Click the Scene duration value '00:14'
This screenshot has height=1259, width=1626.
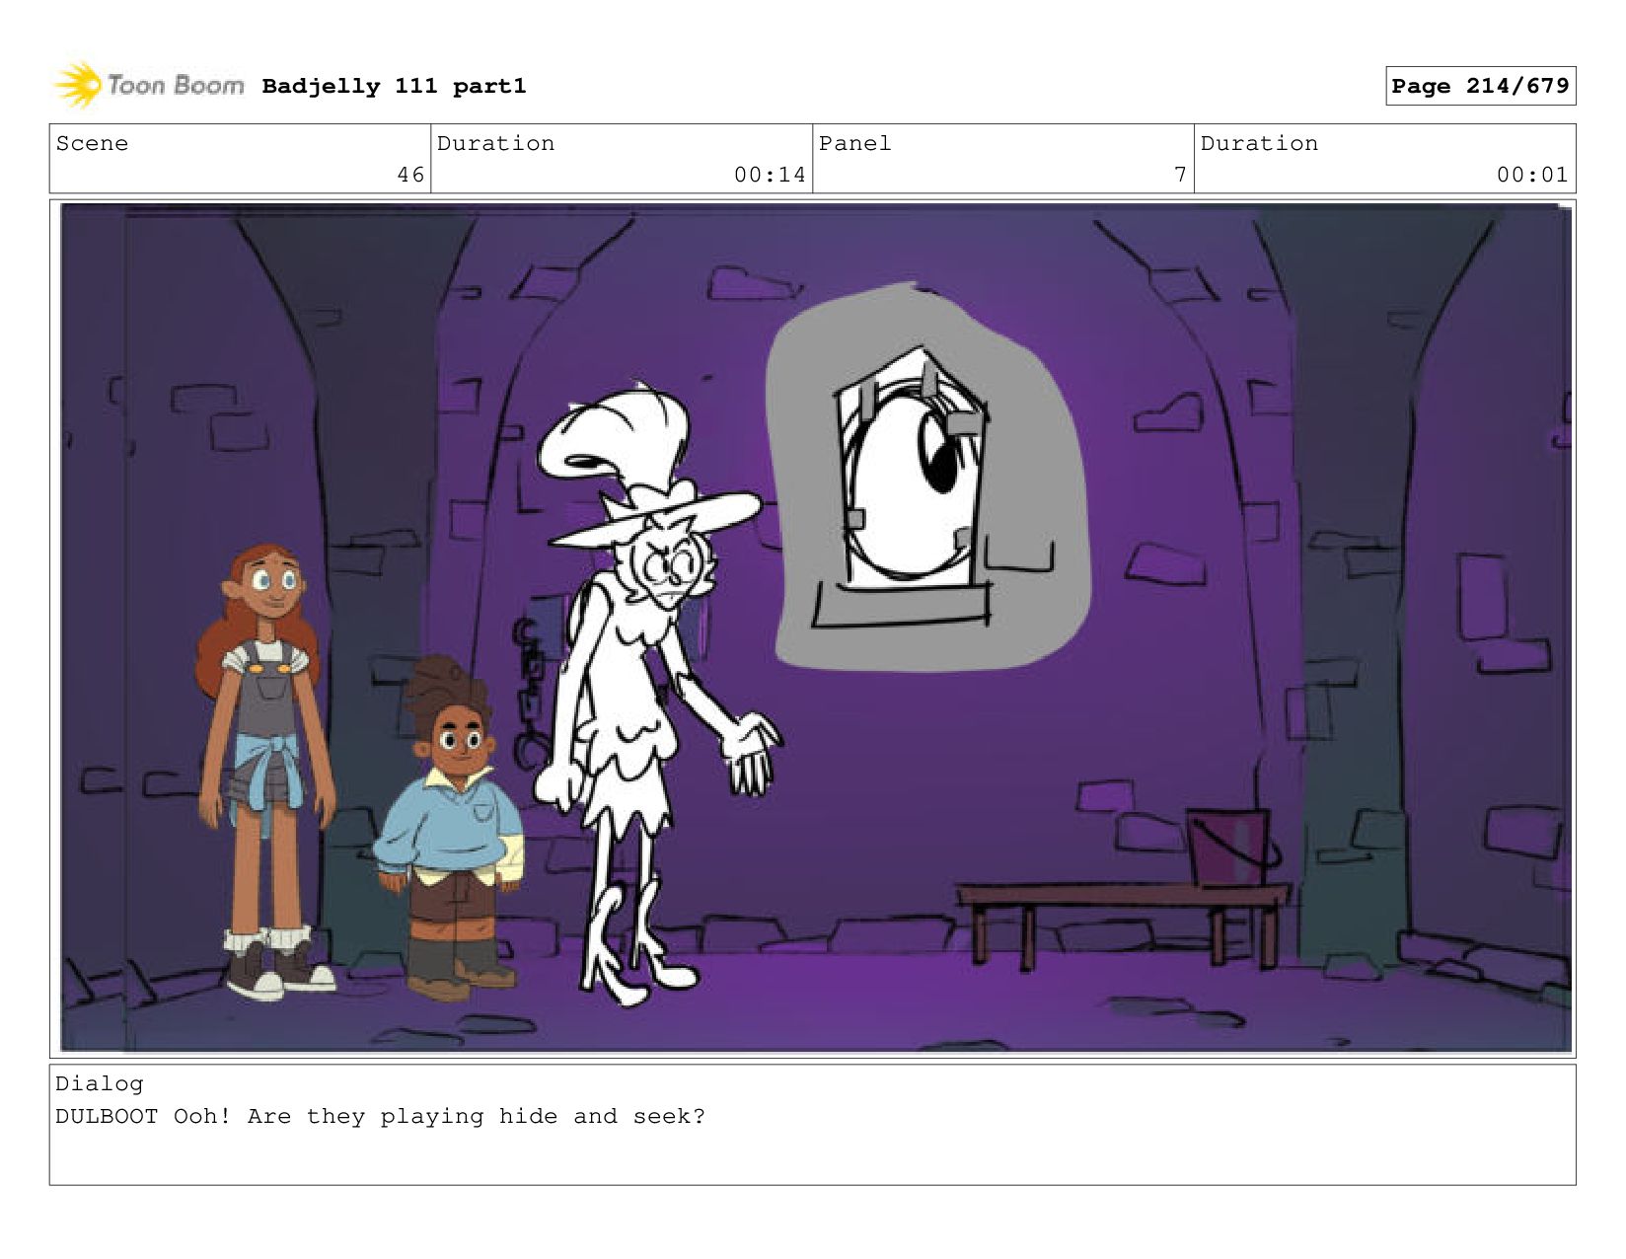[770, 175]
